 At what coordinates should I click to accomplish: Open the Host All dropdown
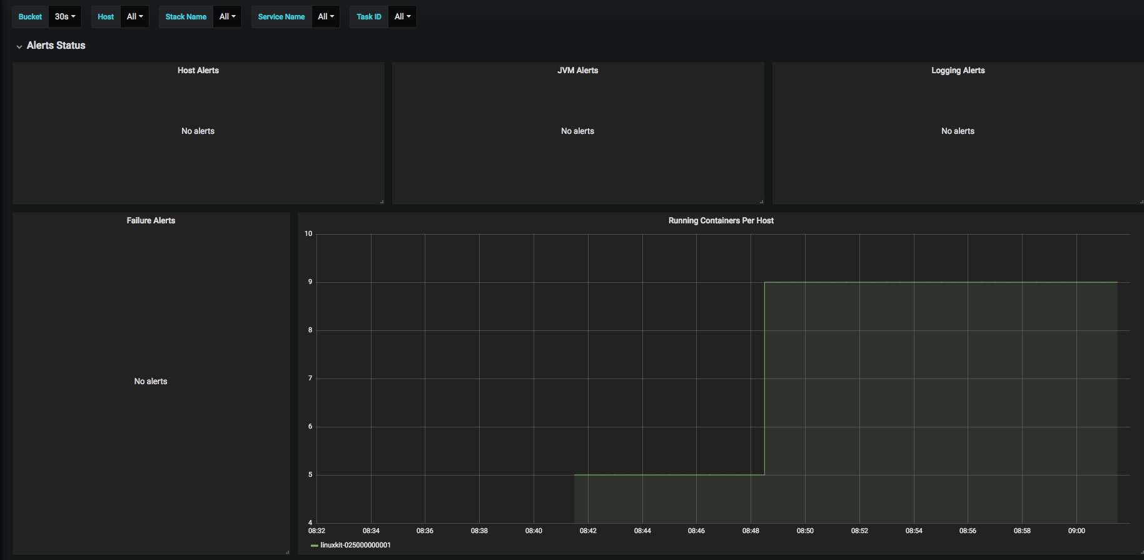point(134,17)
